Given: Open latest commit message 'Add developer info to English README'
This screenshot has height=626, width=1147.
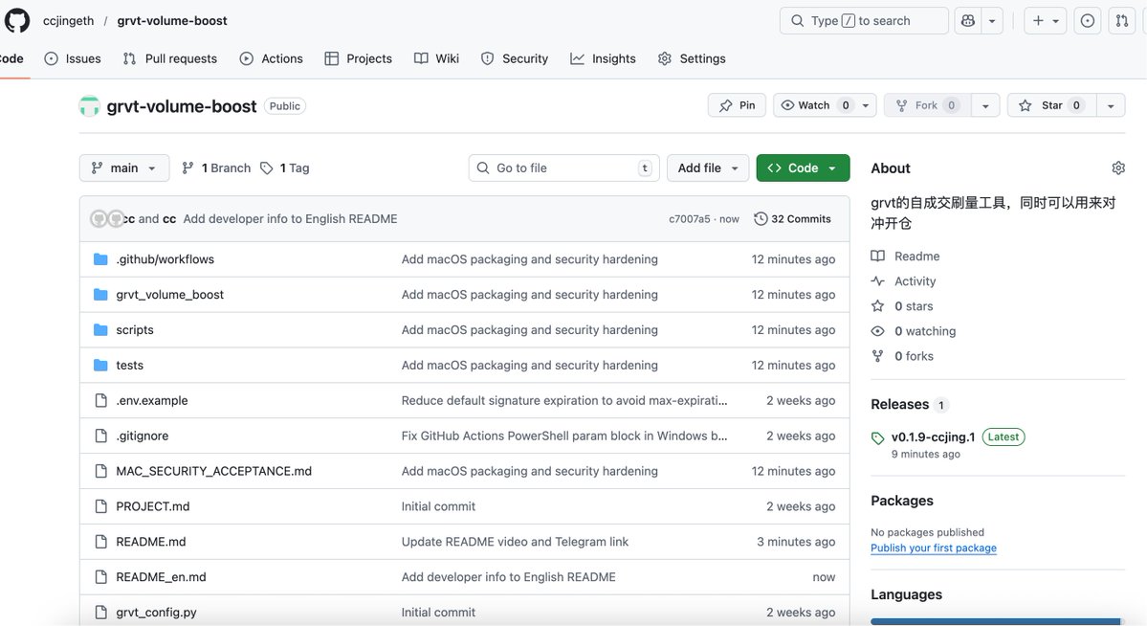Looking at the screenshot, I should coord(291,219).
